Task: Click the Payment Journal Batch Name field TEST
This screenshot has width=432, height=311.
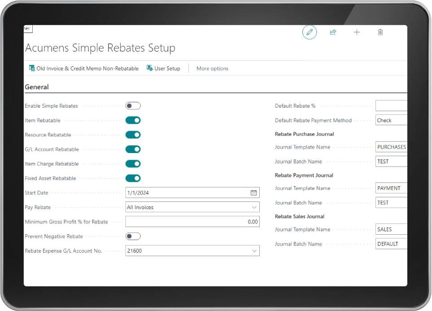Action: click(x=391, y=203)
